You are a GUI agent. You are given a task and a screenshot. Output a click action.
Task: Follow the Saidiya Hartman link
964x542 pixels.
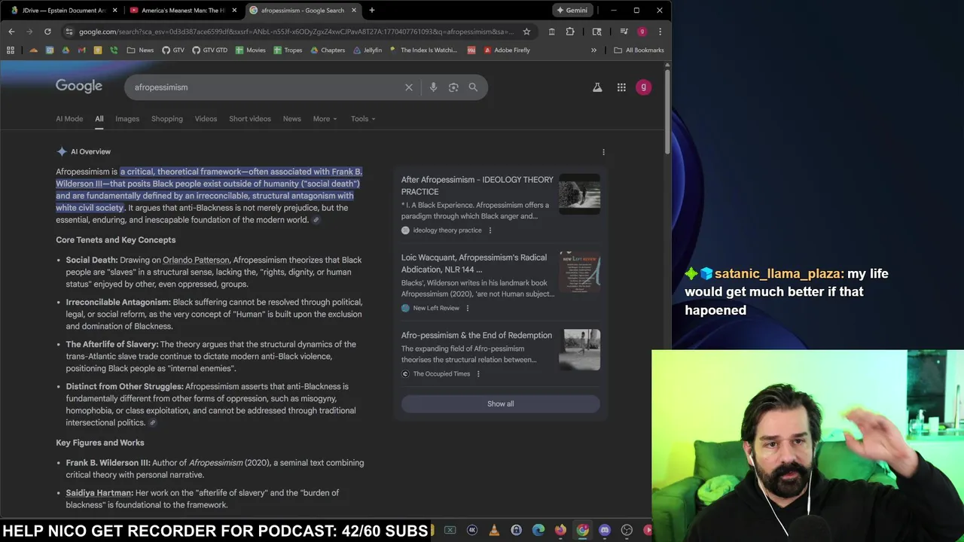pos(99,492)
